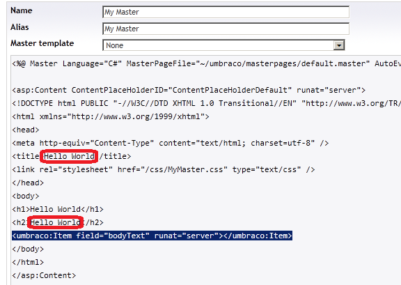The height and width of the screenshot is (285, 401).
Task: Click the closing asp:Content tag line
Action: click(44, 275)
